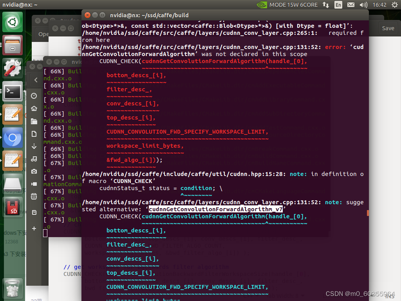Click the red 'error:' label in terminal
Screen dimensions: 401x301
point(335,47)
